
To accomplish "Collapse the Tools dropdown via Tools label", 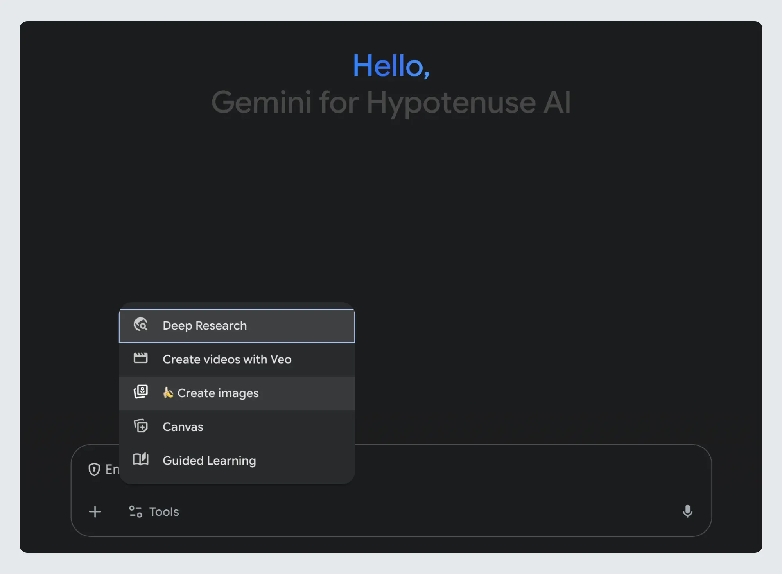I will coord(164,511).
